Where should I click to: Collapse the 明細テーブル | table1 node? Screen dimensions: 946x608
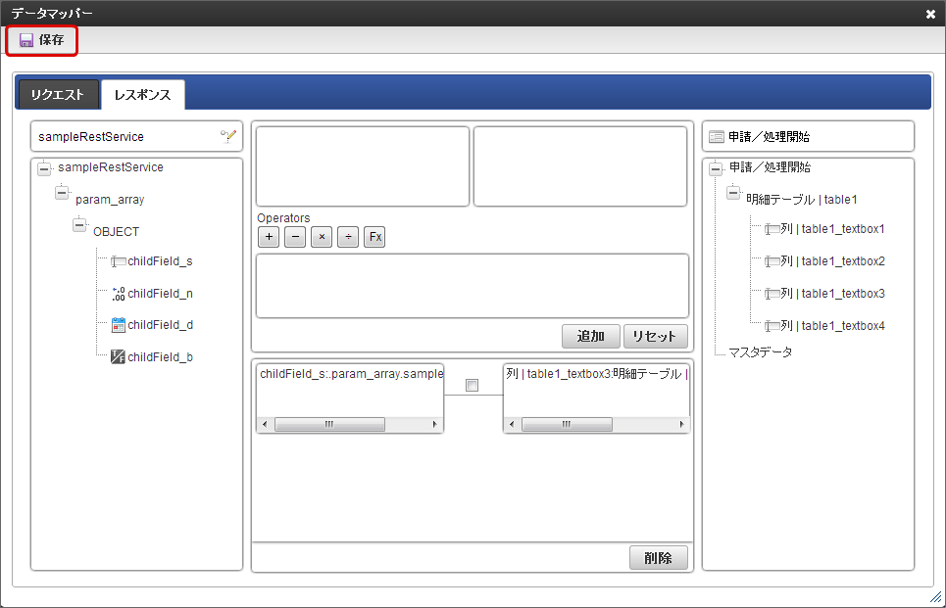[733, 193]
